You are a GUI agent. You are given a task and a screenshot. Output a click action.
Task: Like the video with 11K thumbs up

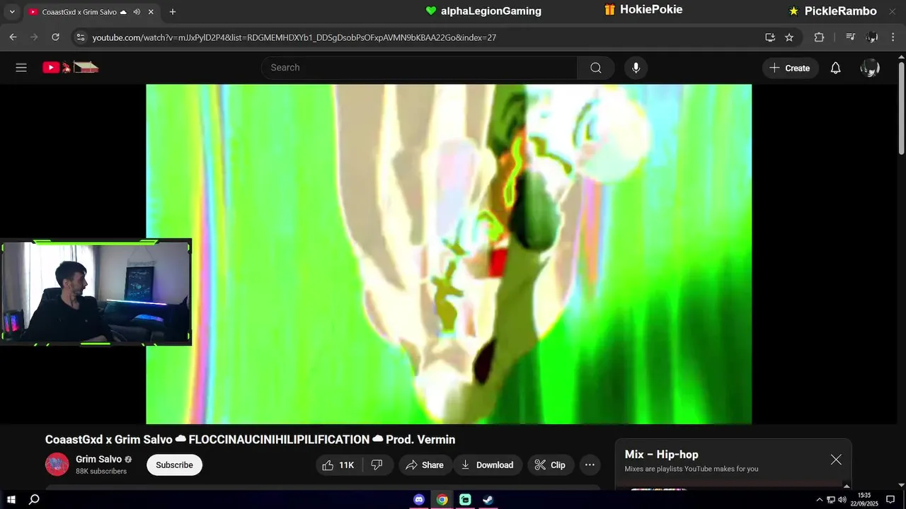tap(339, 464)
